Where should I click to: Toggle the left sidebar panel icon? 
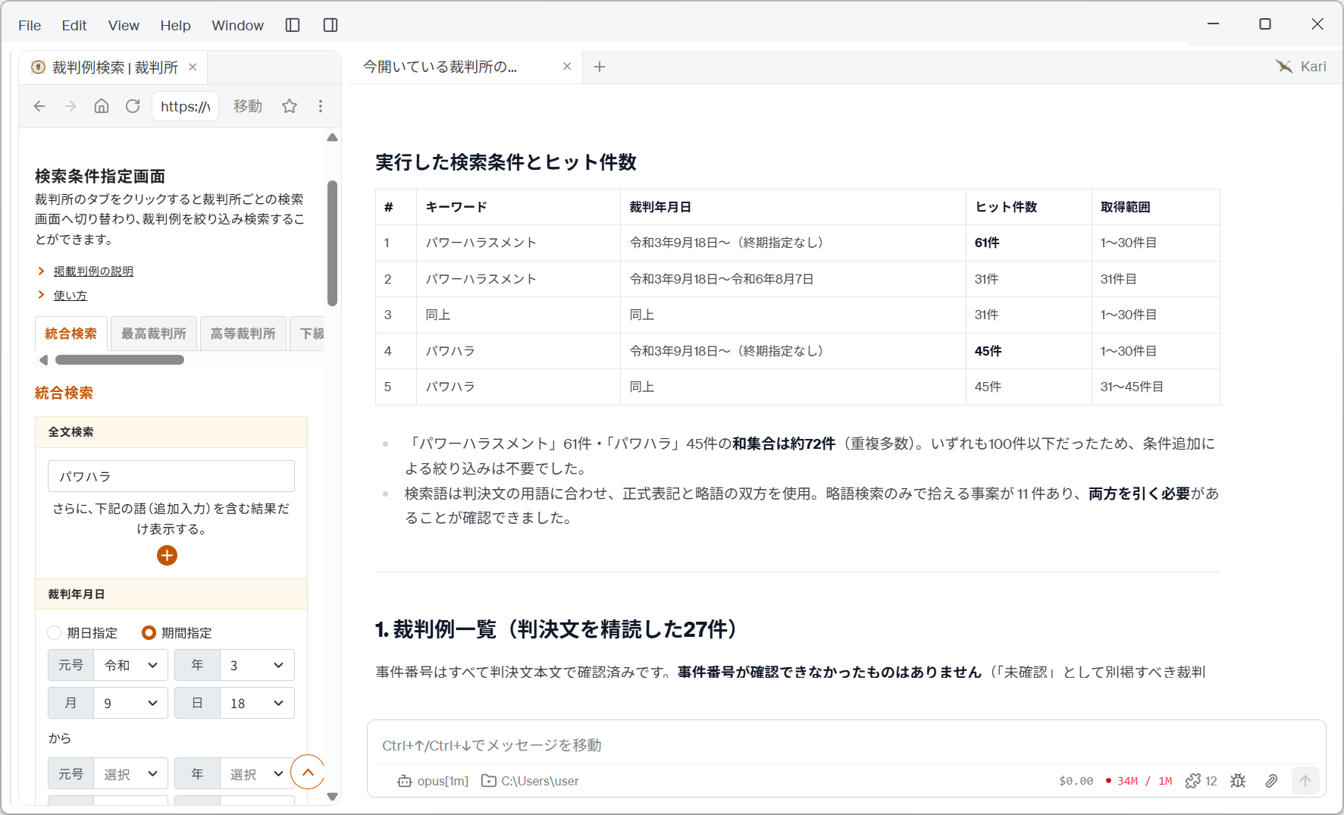coord(293,25)
